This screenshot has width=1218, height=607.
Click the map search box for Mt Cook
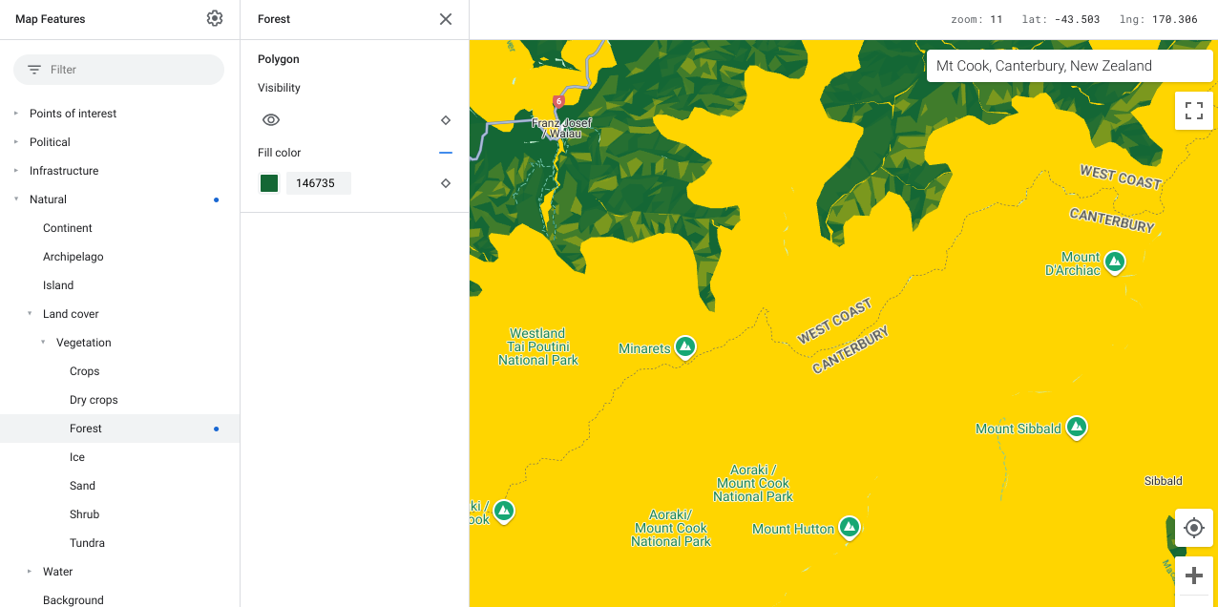click(1070, 66)
